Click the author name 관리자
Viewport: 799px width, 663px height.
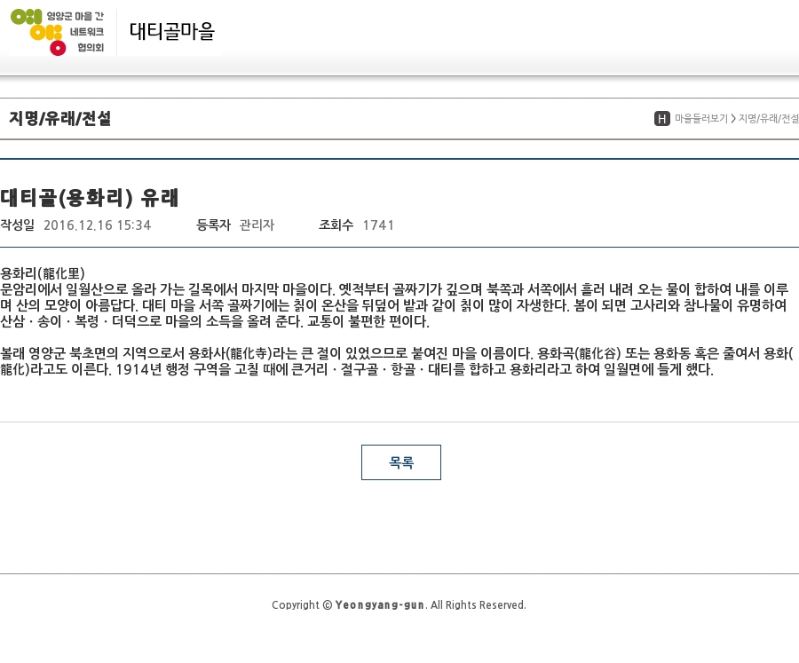pyautogui.click(x=257, y=225)
